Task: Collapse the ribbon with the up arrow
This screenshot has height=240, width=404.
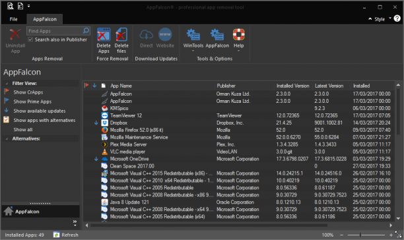Action: (x=370, y=18)
